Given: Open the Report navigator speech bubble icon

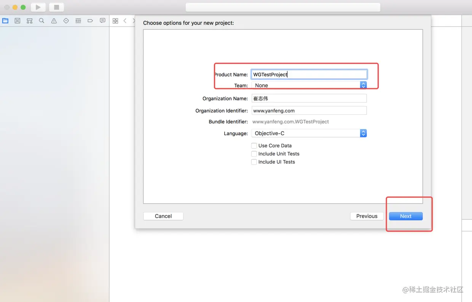Looking at the screenshot, I should coord(102,21).
